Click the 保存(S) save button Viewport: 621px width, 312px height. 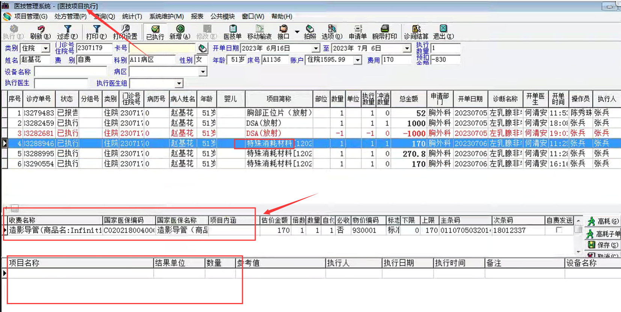coord(603,245)
